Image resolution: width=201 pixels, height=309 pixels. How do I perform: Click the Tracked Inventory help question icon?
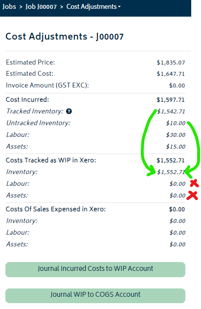[x=69, y=111]
